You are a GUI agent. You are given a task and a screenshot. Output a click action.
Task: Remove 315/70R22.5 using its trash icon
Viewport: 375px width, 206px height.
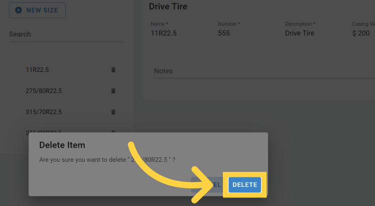113,112
